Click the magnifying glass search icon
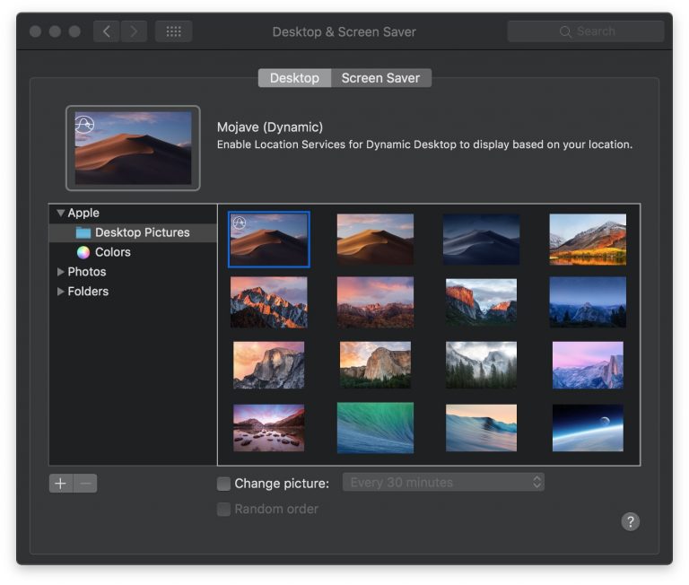689x585 pixels. tap(565, 31)
